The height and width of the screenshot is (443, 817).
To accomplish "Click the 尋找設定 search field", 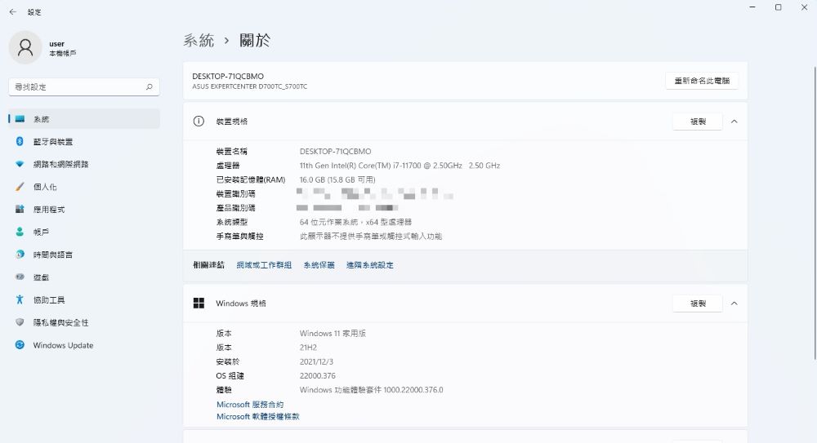I will click(x=84, y=87).
